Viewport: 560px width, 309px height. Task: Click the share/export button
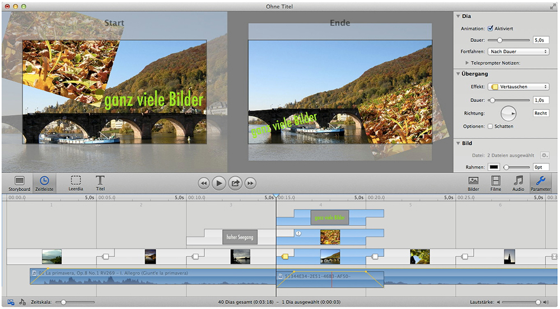coord(235,182)
